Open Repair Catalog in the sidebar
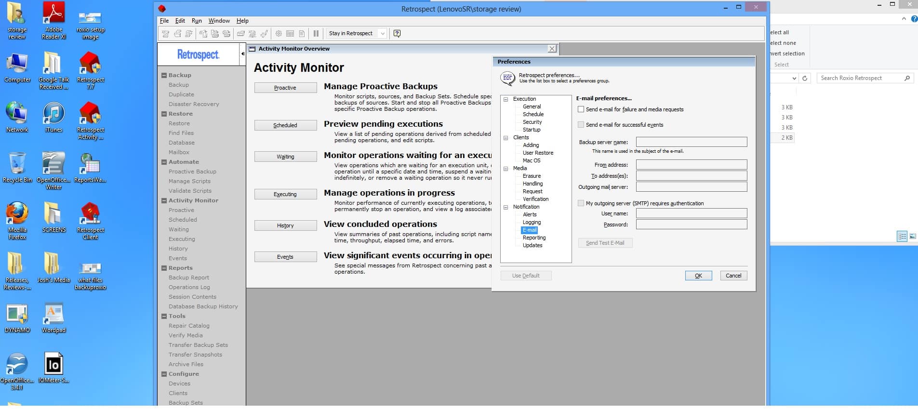Image resolution: width=918 pixels, height=410 pixels. (189, 326)
